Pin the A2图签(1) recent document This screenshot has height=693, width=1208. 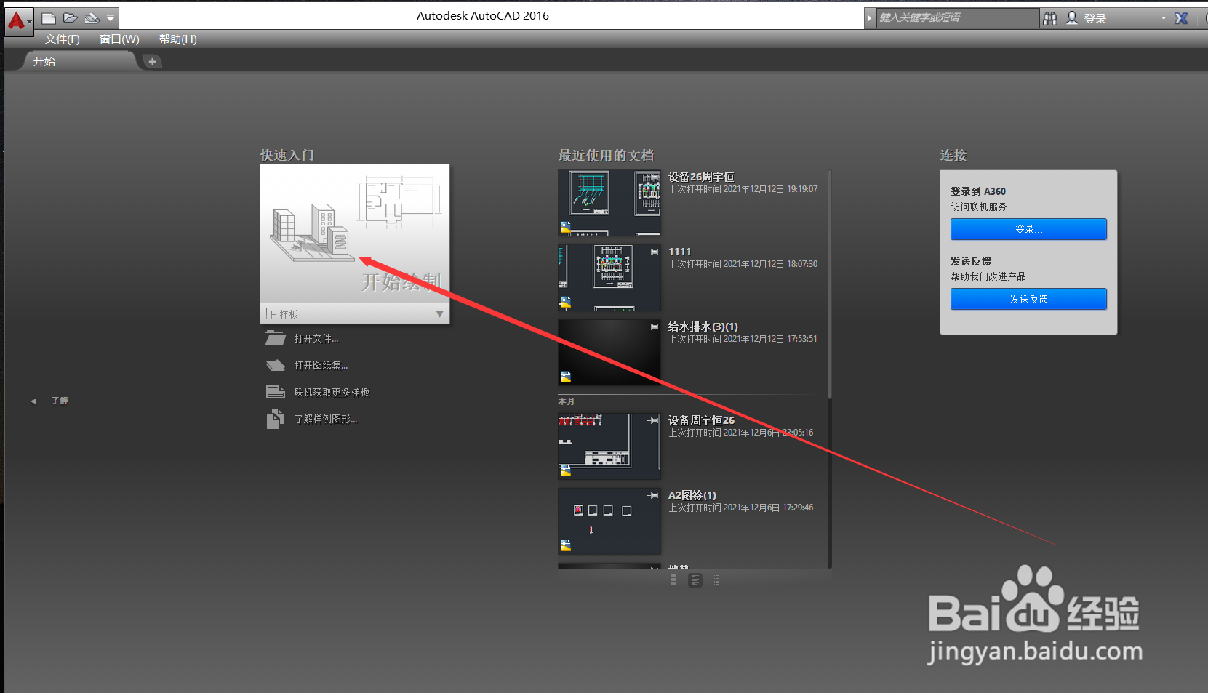(652, 496)
